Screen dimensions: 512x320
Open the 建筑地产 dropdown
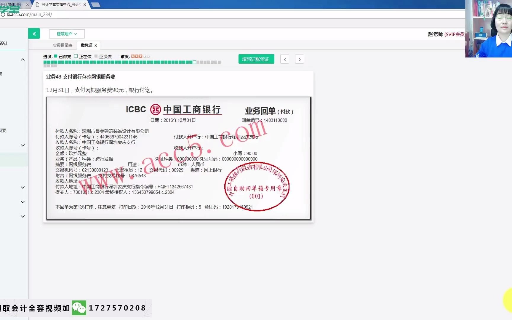tap(67, 34)
